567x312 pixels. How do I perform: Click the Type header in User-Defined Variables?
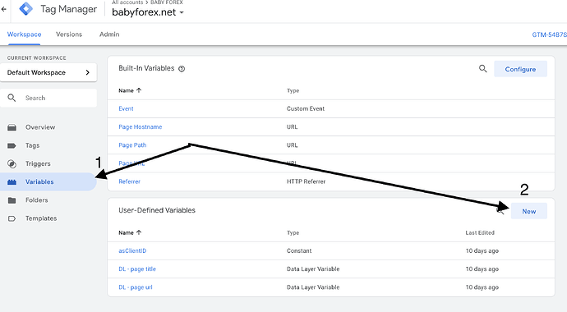click(293, 233)
